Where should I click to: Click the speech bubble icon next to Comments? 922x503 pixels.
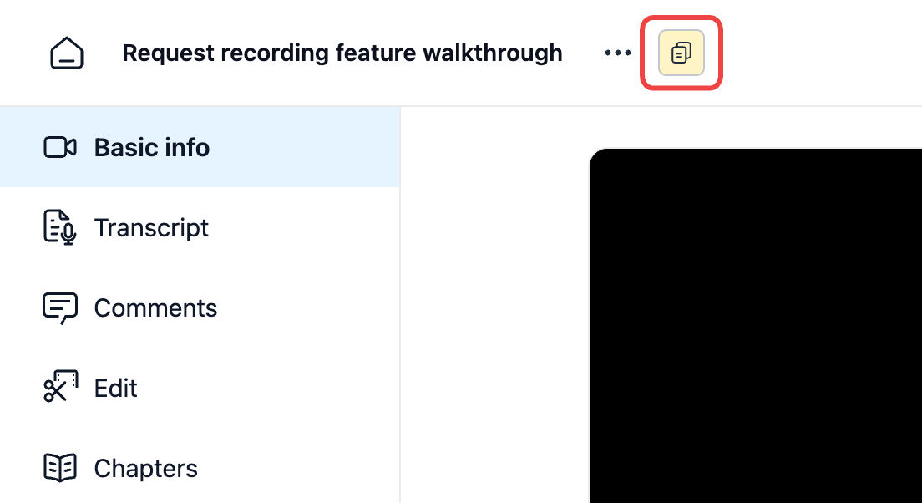point(58,307)
